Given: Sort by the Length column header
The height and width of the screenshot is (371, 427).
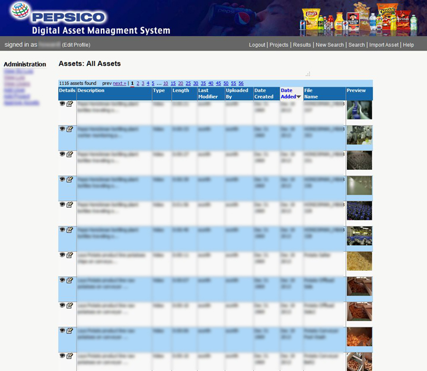Looking at the screenshot, I should pyautogui.click(x=181, y=90).
